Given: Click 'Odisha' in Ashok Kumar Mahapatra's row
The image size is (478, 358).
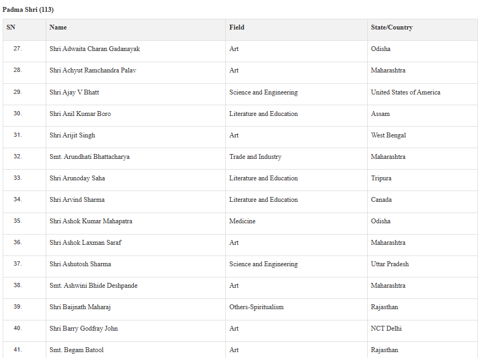Looking at the screenshot, I should click(x=381, y=221).
